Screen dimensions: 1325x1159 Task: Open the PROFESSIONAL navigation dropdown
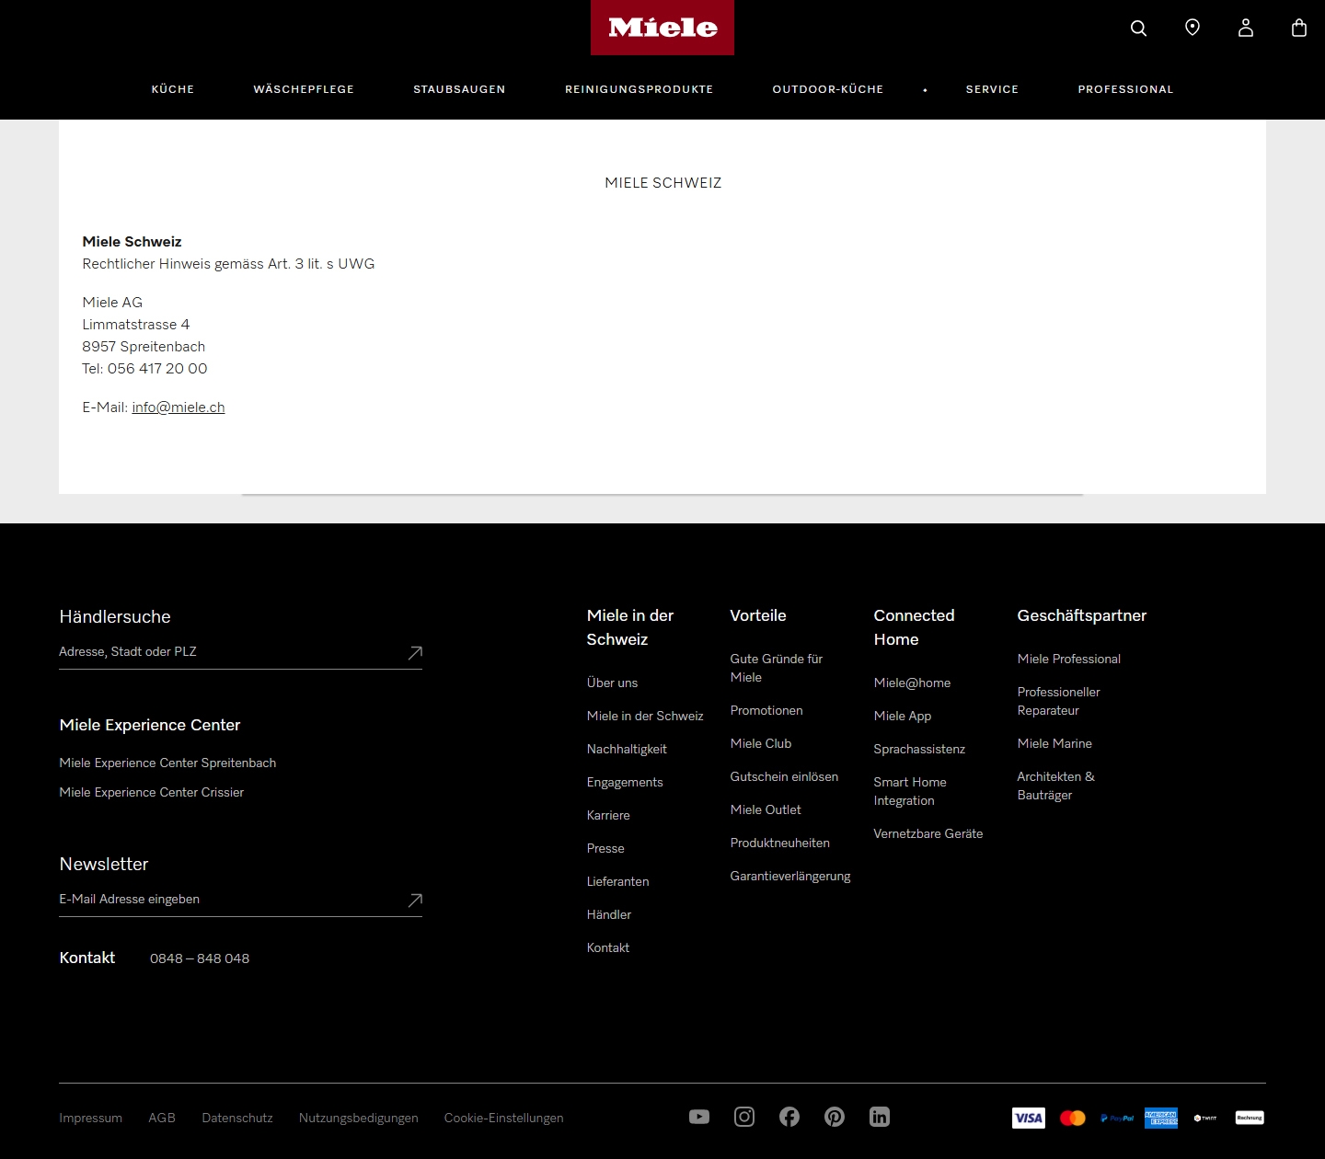coord(1125,89)
